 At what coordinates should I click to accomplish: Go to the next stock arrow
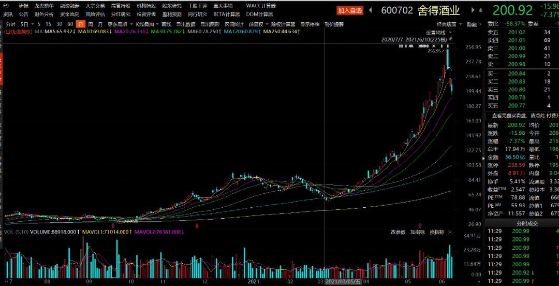point(474,10)
